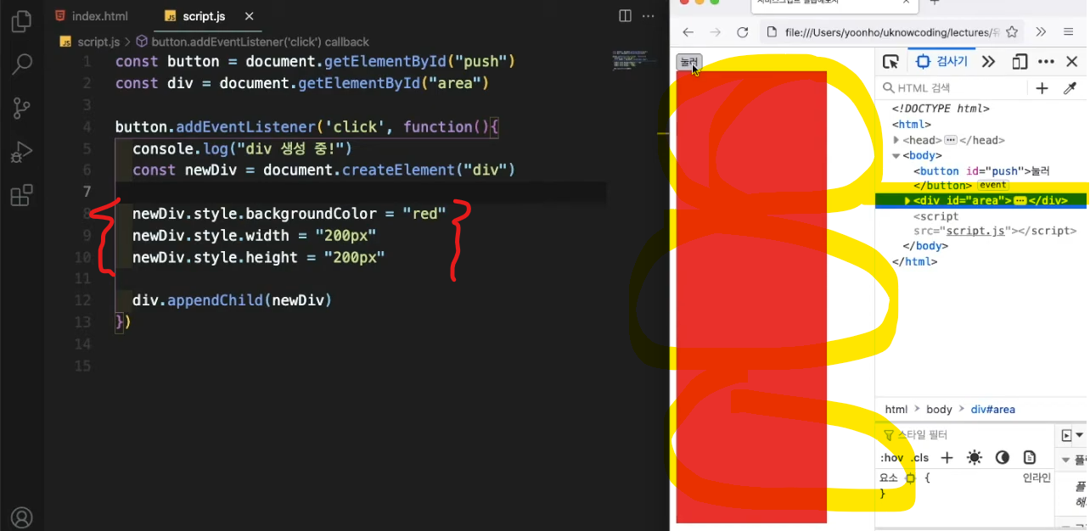Go back in the browser
The width and height of the screenshot is (1090, 531).
click(x=688, y=32)
